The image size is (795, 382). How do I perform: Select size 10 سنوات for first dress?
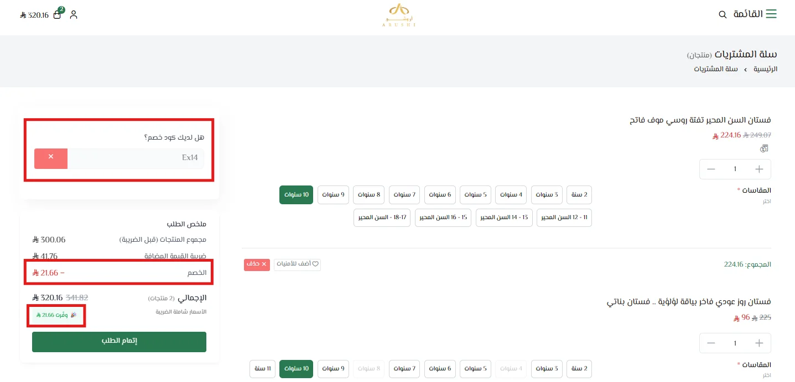(x=297, y=195)
